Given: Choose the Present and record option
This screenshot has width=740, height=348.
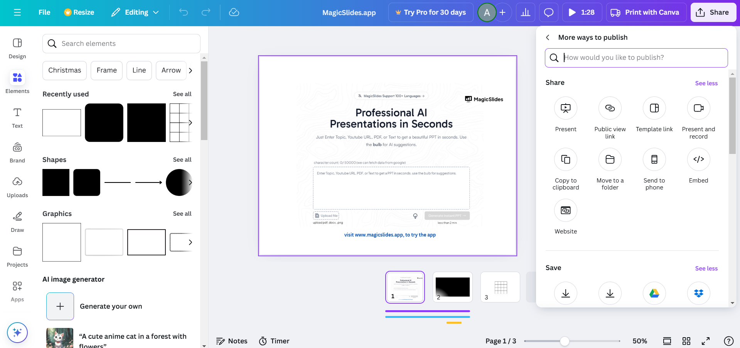Looking at the screenshot, I should 699,118.
